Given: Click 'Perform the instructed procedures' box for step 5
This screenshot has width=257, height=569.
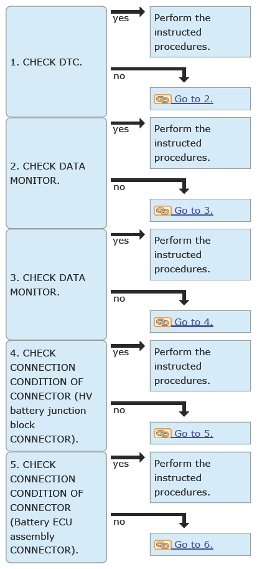Looking at the screenshot, I should tap(200, 477).
